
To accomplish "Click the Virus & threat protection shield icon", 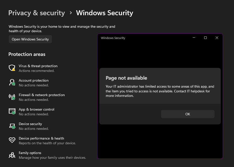I will coord(12,68).
